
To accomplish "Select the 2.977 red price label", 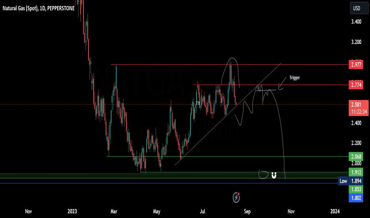I will 356,65.
